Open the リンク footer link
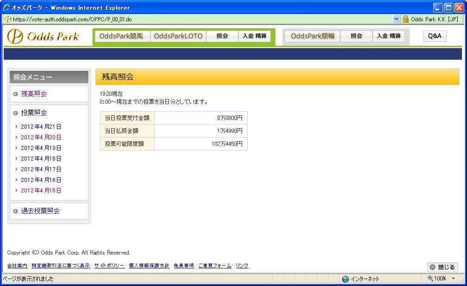Image resolution: width=467 pixels, height=286 pixels. click(x=242, y=266)
